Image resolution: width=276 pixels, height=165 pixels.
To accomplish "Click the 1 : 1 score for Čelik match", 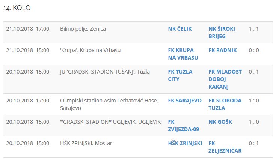I will pos(254,29).
